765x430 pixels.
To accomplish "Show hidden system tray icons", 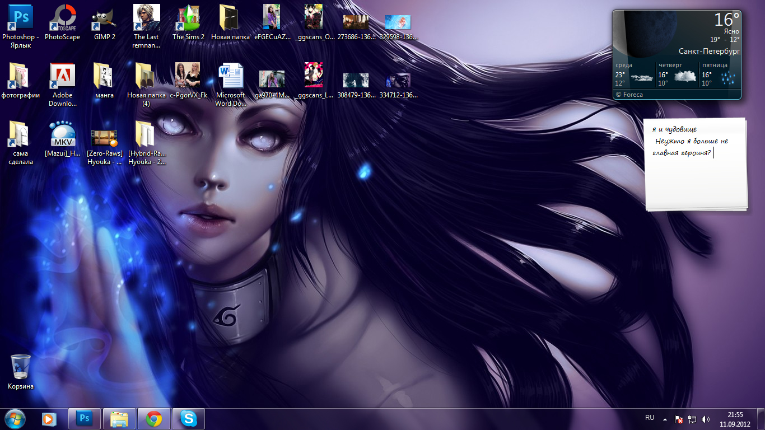I will click(x=665, y=419).
